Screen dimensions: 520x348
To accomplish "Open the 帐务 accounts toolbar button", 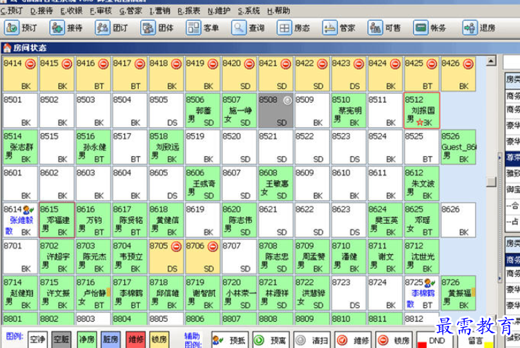I will [430, 28].
